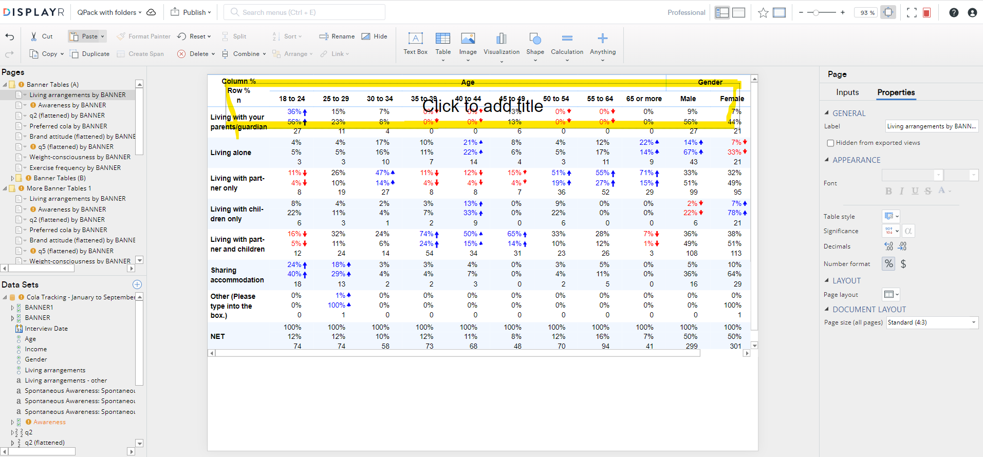The height and width of the screenshot is (457, 983).
Task: Expand the Banner Tables (B) folder
Action: pyautogui.click(x=12, y=178)
